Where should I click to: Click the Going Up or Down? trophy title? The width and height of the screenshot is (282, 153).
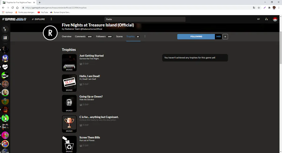pyautogui.click(x=91, y=97)
